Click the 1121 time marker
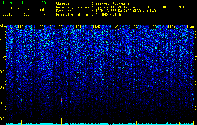 21,27
